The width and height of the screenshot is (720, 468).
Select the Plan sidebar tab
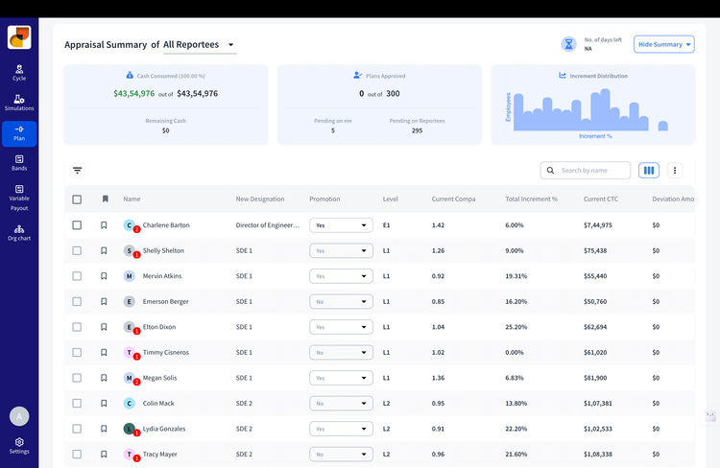[19, 133]
